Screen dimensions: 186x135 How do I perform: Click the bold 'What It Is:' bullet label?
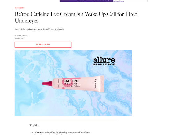click(x=39, y=132)
